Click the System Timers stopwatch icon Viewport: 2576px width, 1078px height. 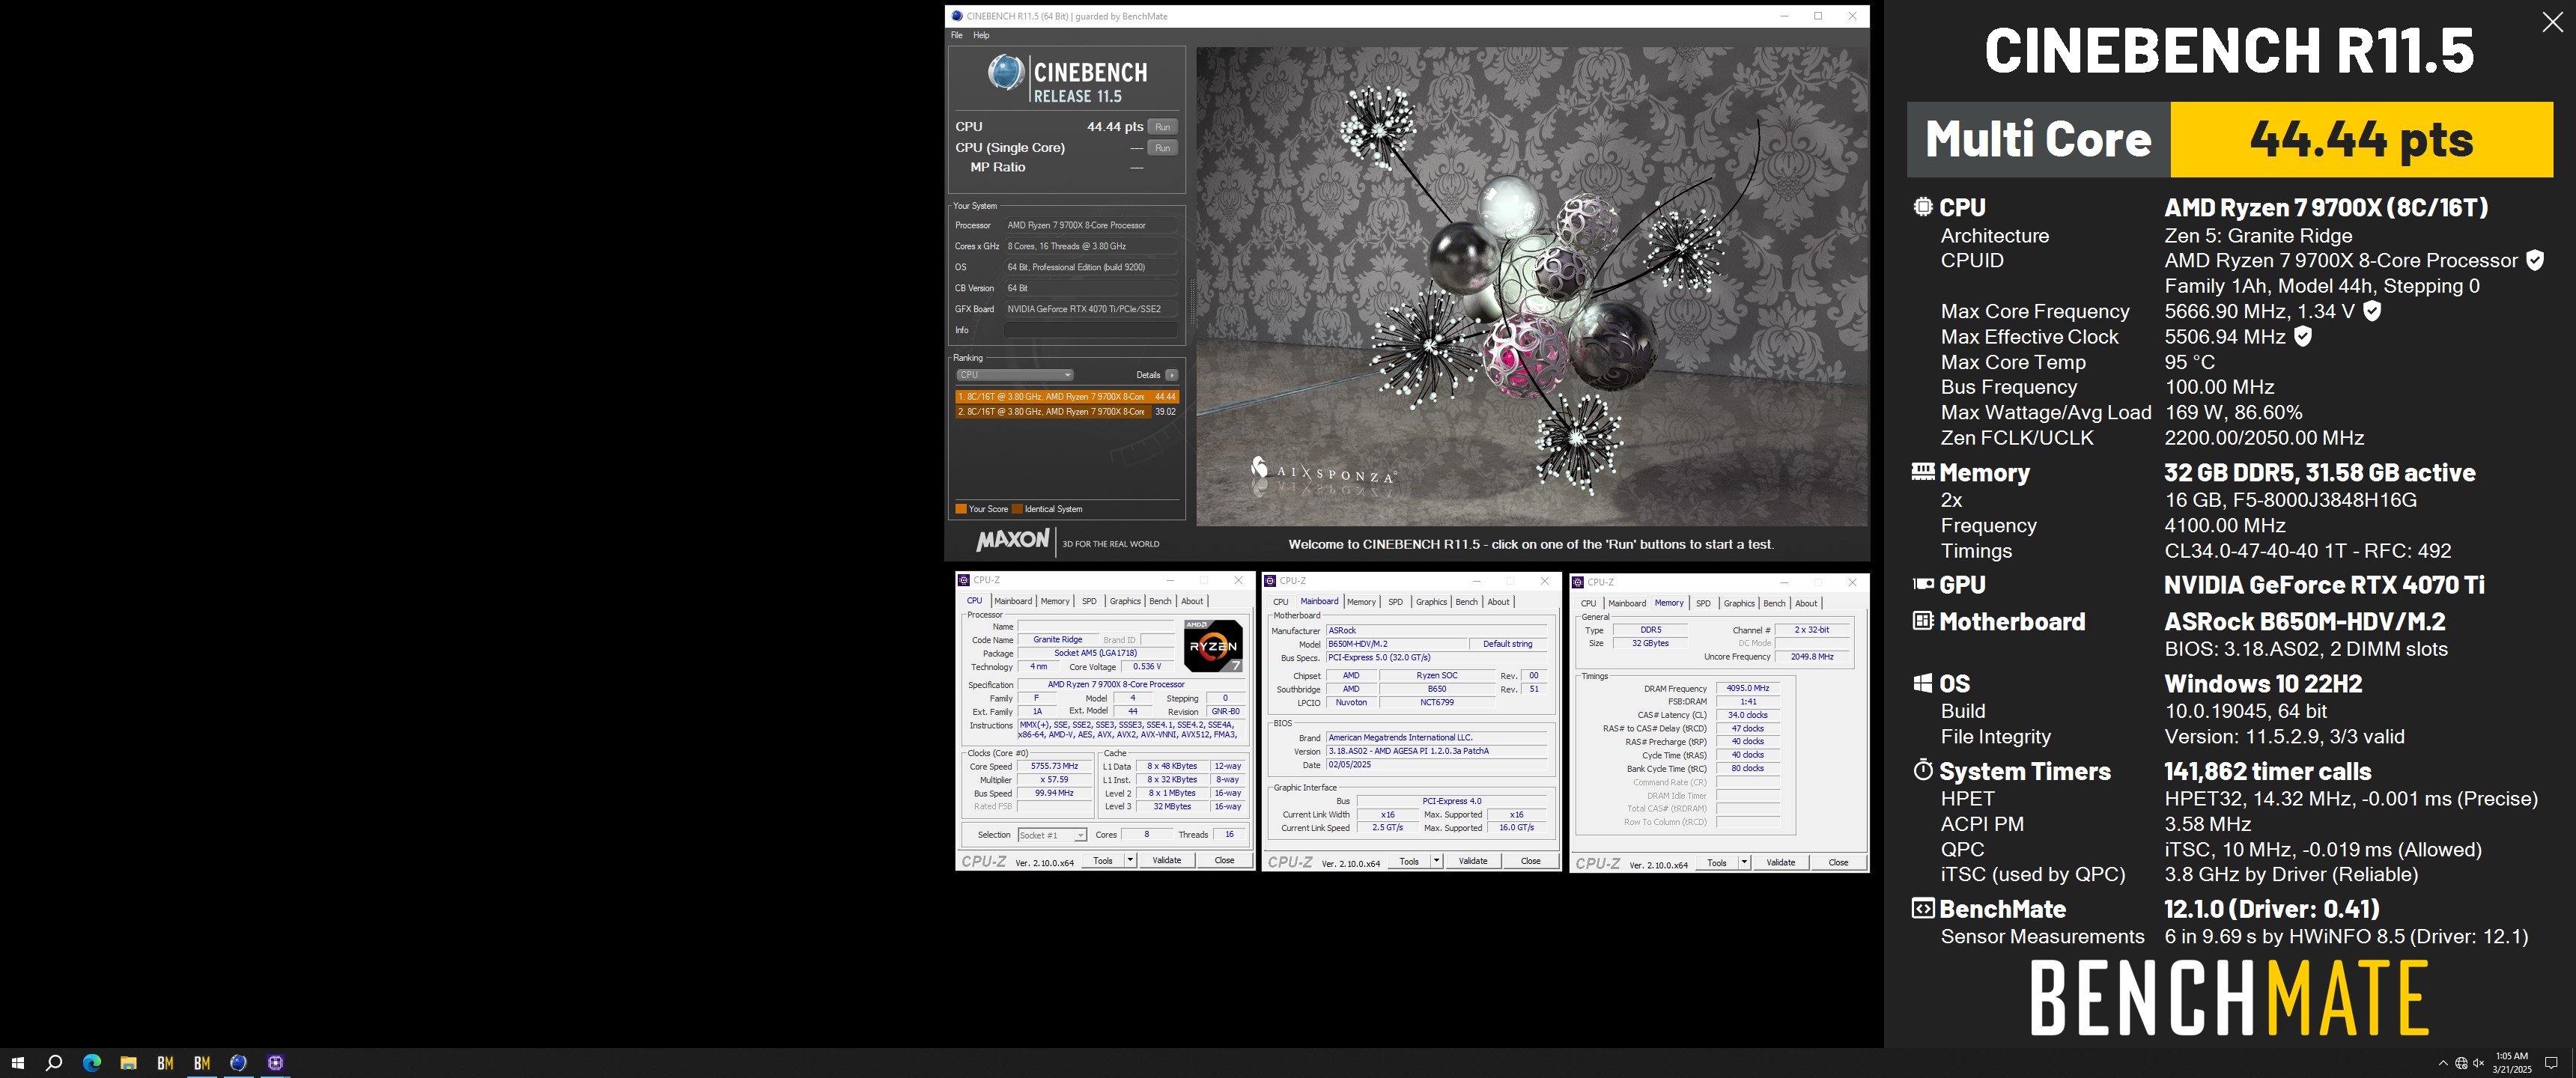point(1922,770)
